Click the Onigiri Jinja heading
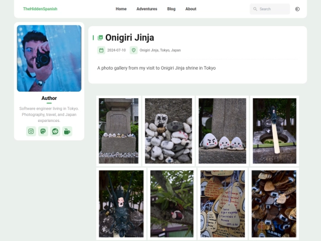Viewport: 321px width, 241px height. [x=130, y=37]
